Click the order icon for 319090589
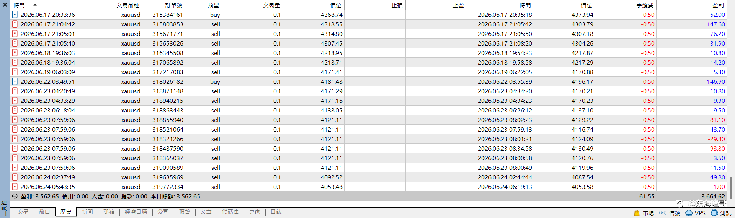 [15, 168]
